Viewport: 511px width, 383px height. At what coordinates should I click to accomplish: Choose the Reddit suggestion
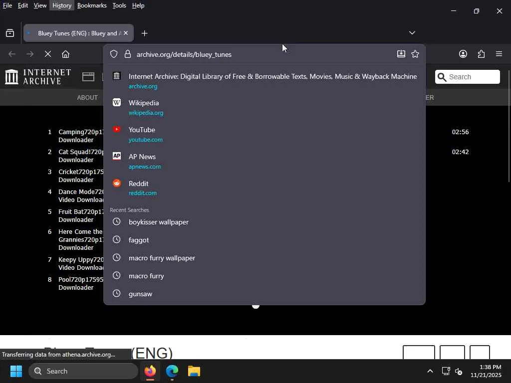tap(264, 188)
